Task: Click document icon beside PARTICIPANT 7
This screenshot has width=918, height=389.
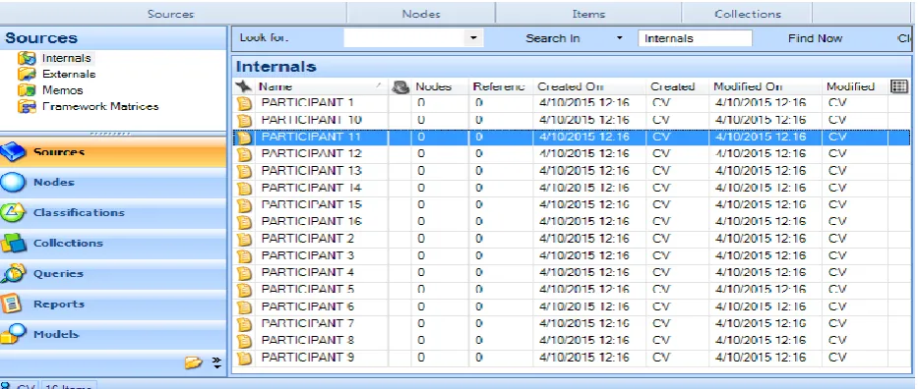Action: tap(244, 323)
